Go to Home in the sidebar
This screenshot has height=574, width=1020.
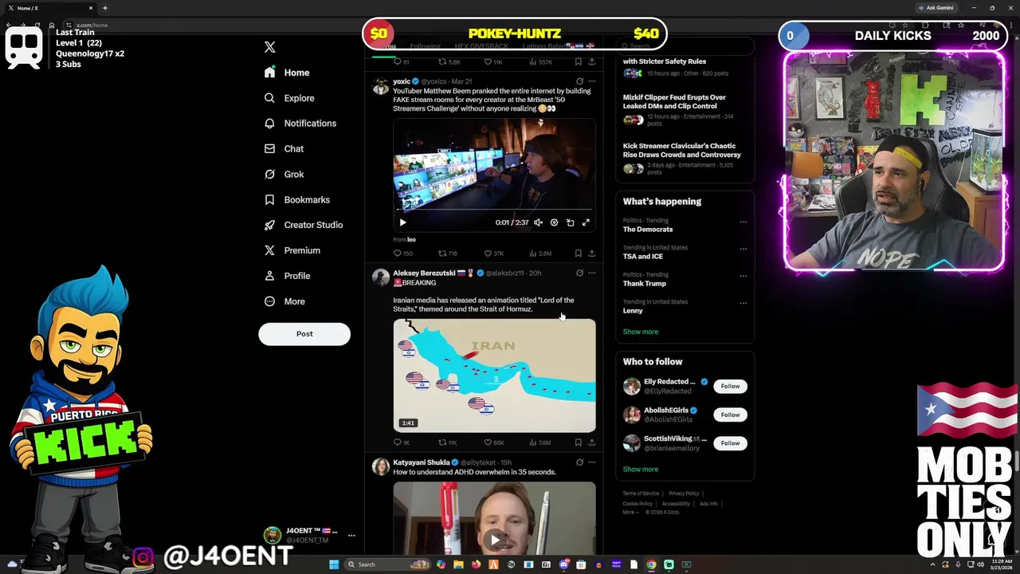point(287,73)
